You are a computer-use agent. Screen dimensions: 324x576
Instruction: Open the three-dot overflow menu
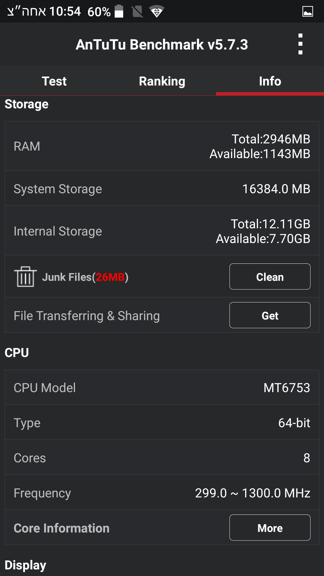coord(300,44)
